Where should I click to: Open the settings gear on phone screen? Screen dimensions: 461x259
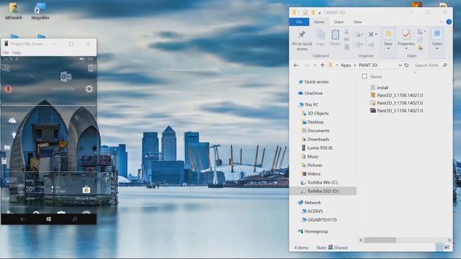pos(89,88)
